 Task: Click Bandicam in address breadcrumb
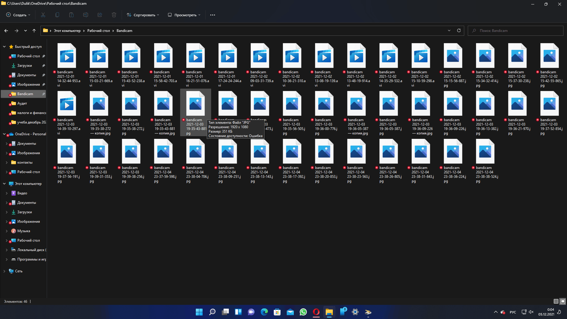tap(124, 31)
